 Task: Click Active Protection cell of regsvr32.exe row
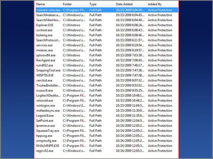pos(160,151)
